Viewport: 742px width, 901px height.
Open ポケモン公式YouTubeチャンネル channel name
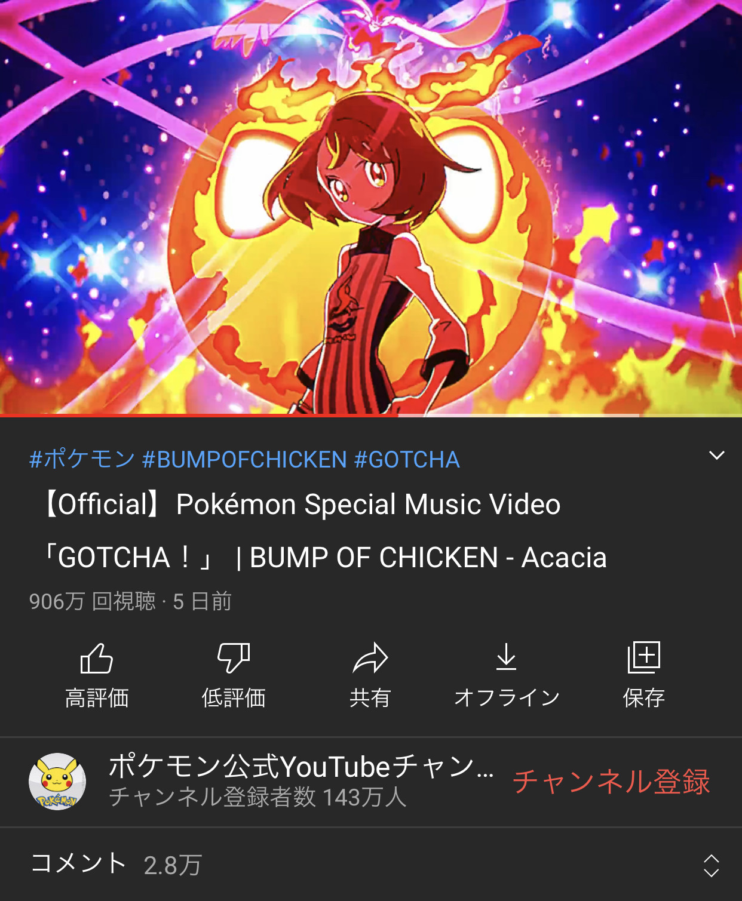click(302, 766)
